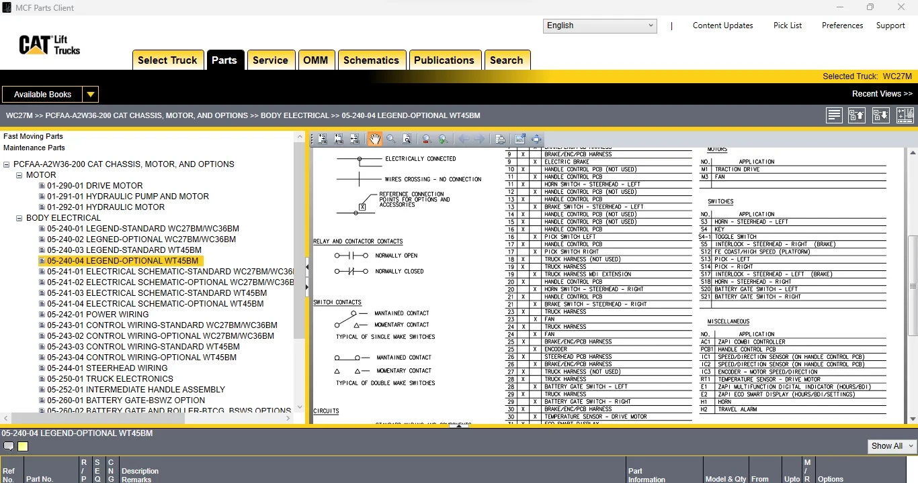Open the Available Books dropdown arrow
The height and width of the screenshot is (483, 918).
[x=91, y=95]
